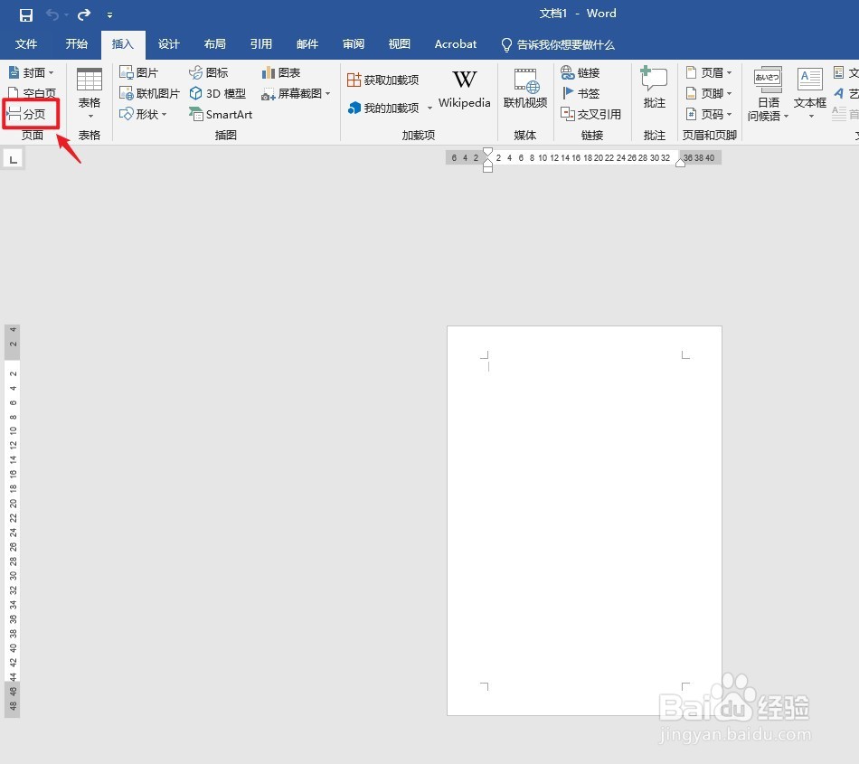Switch to the 审阅 ribbon tab
Viewport: 859px width, 764px height.
point(353,43)
